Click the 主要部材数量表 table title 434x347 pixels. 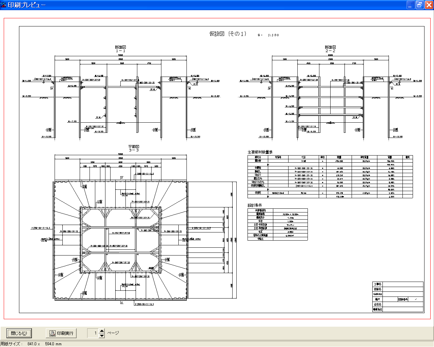click(260, 152)
